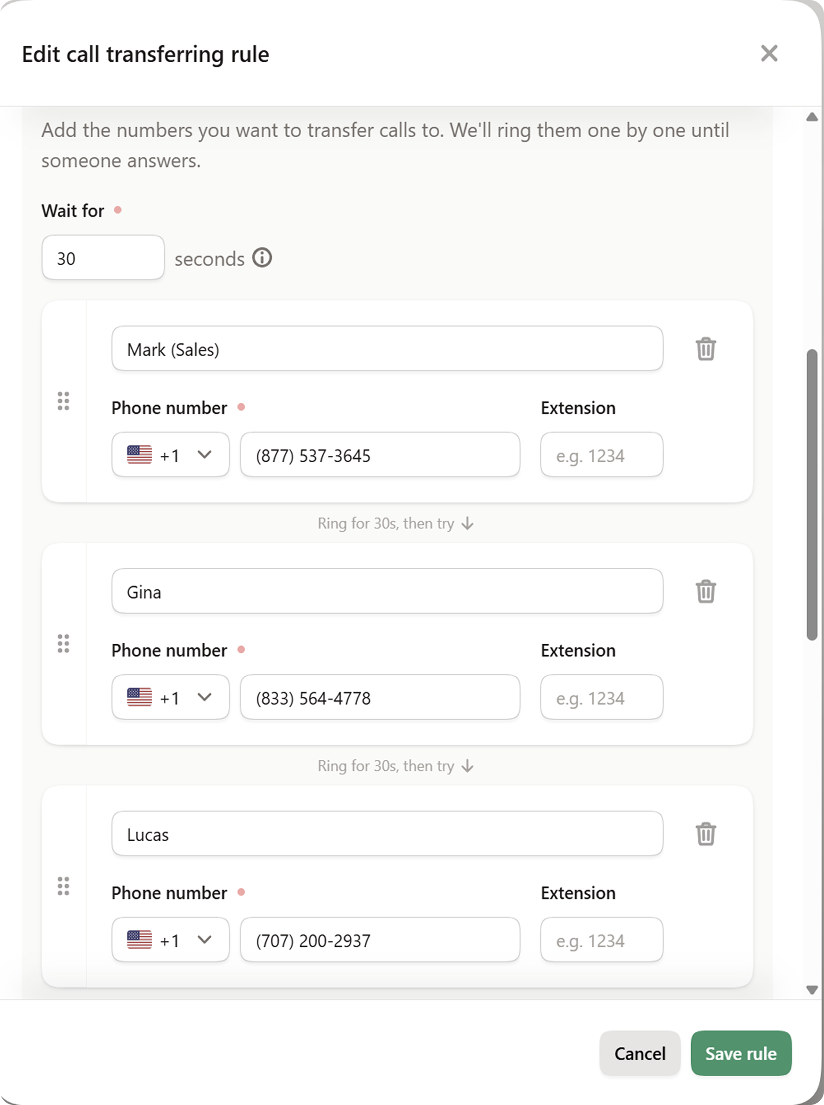This screenshot has width=824, height=1105.
Task: Click the Ring for 30s down arrow
Action: (x=467, y=523)
